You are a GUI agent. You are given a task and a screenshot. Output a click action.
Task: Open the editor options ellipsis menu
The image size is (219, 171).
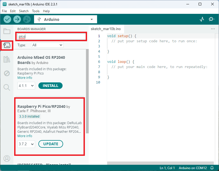(212, 29)
